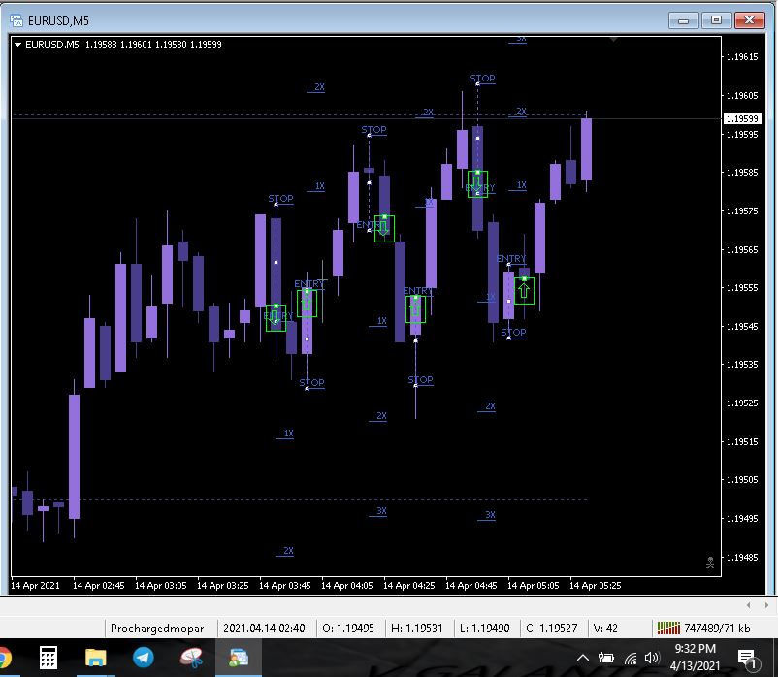Select the L: 1.19490 low price field
778x677 pixels.
coord(485,629)
